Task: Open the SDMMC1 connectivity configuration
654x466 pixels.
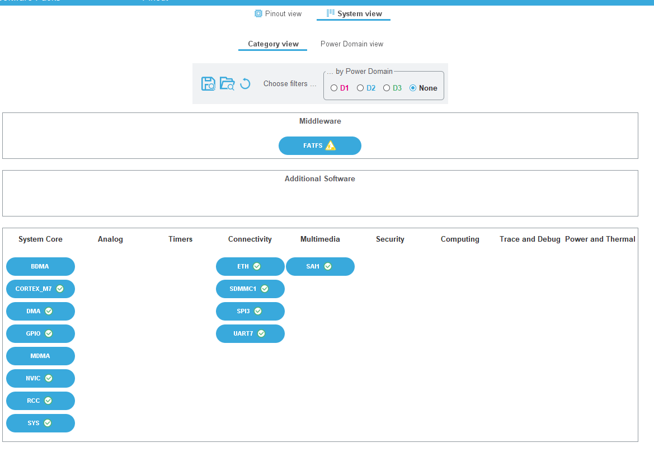Action: (250, 289)
